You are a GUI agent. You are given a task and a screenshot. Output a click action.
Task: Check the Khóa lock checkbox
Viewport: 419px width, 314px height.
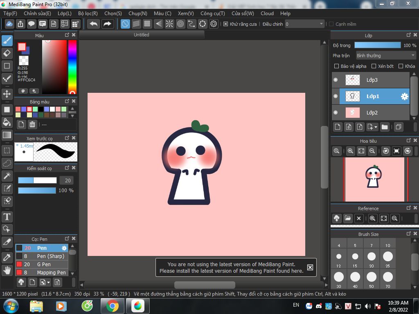point(401,66)
